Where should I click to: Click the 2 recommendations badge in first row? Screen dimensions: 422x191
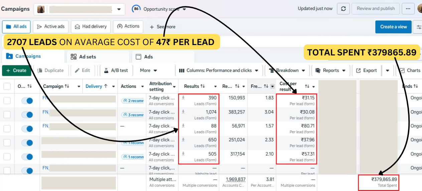(133, 101)
